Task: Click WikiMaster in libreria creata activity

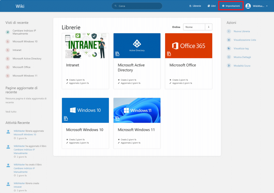Action: point(19,183)
